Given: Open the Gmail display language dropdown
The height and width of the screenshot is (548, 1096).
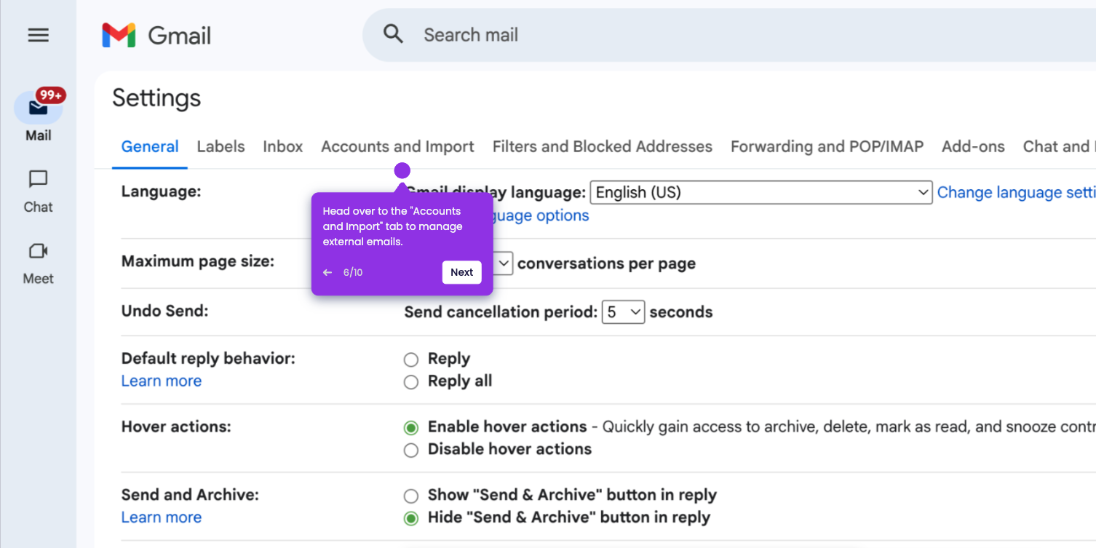Looking at the screenshot, I should (x=761, y=192).
